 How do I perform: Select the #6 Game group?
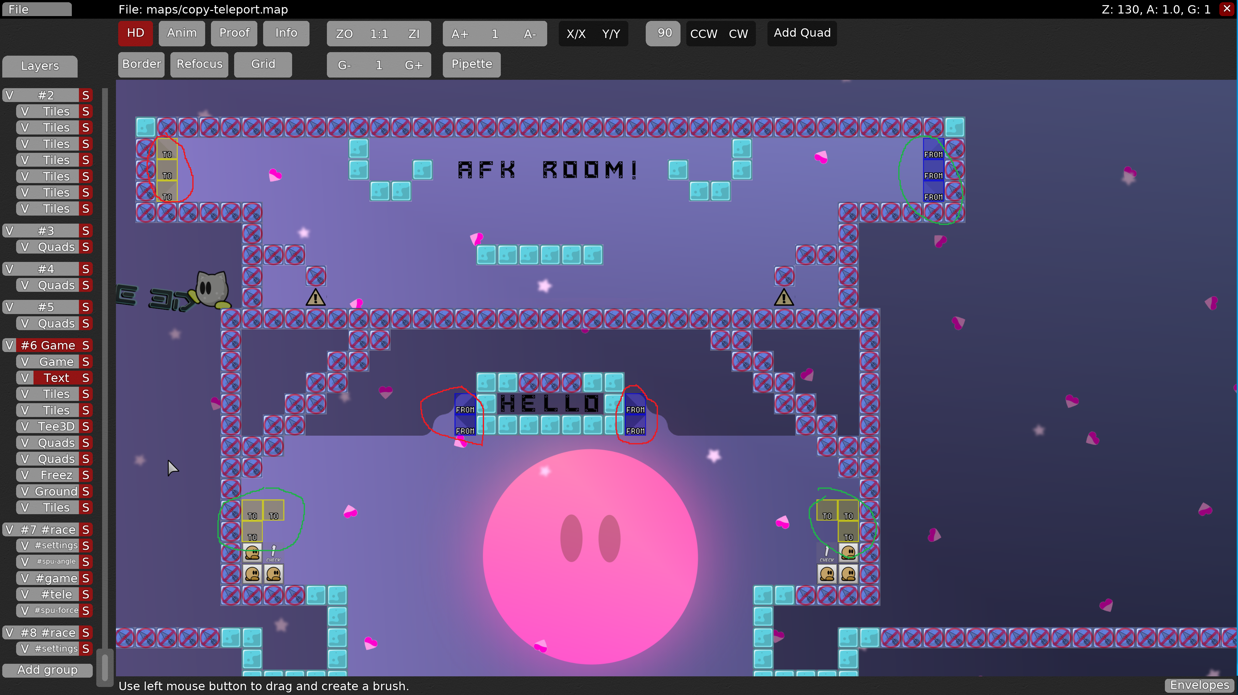48,345
